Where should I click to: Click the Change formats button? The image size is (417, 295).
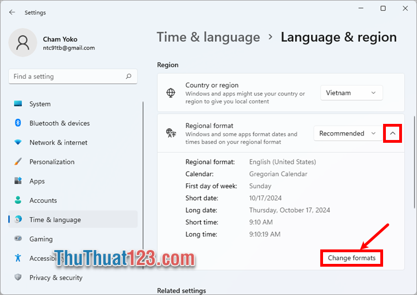click(x=351, y=258)
